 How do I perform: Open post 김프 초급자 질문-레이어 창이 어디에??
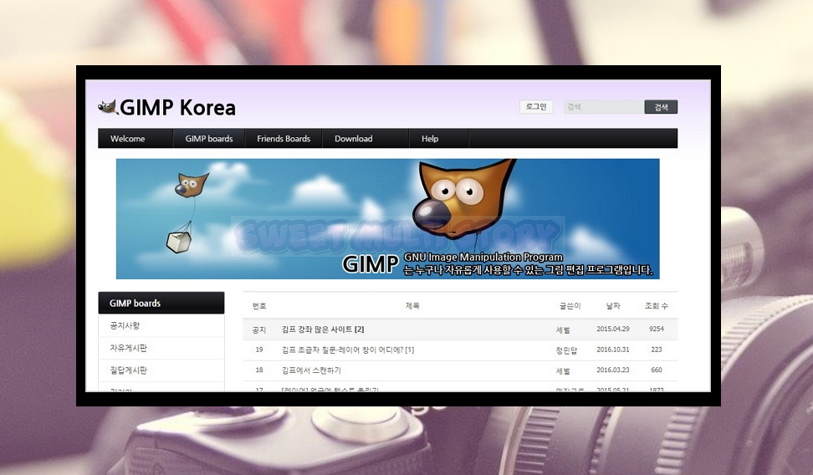coord(347,350)
